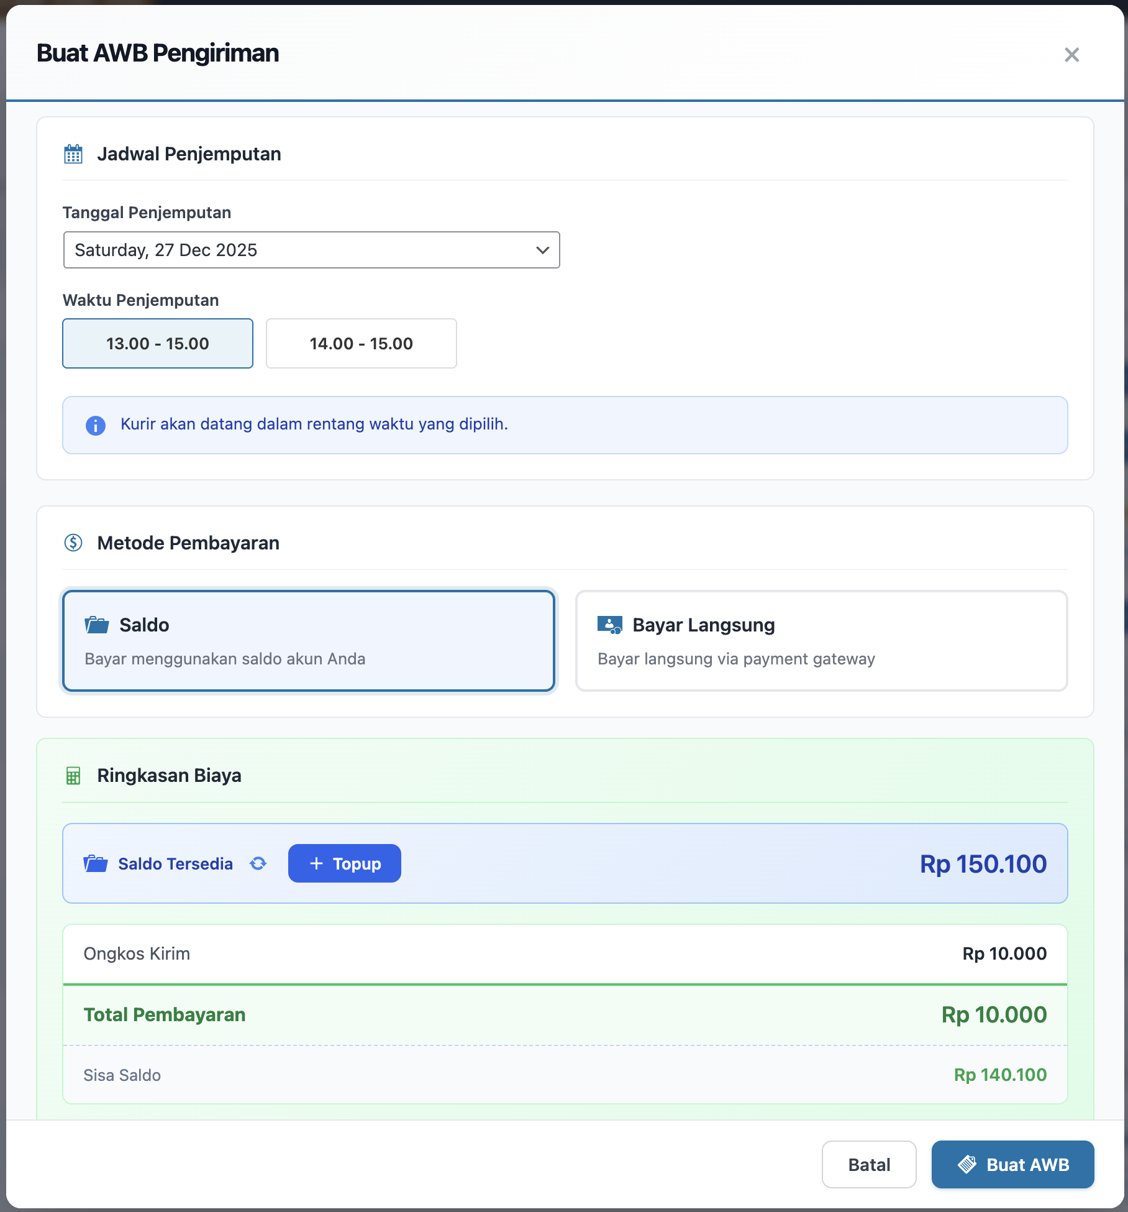This screenshot has height=1212, width=1128.
Task: Refresh the Saldo Tersedia balance
Action: tap(258, 863)
